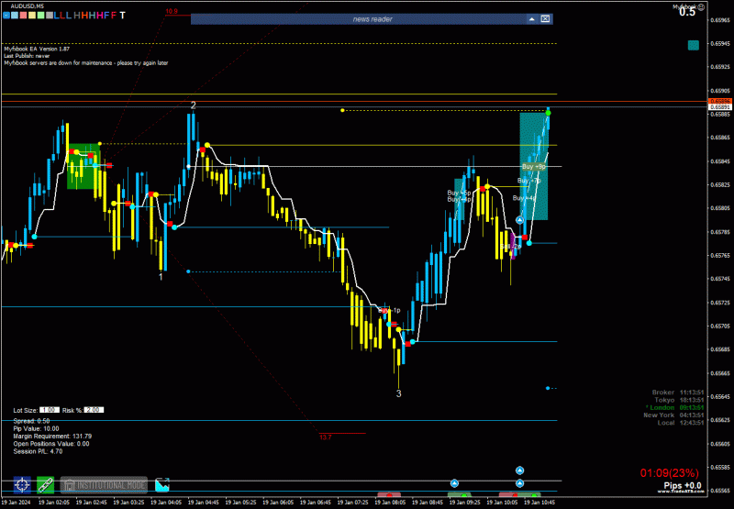
Task: Click the wave label 1 near 04:05
Action: point(161,276)
